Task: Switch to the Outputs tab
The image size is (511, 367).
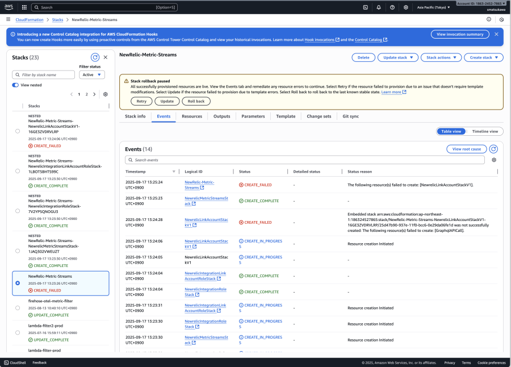Action: (222, 116)
